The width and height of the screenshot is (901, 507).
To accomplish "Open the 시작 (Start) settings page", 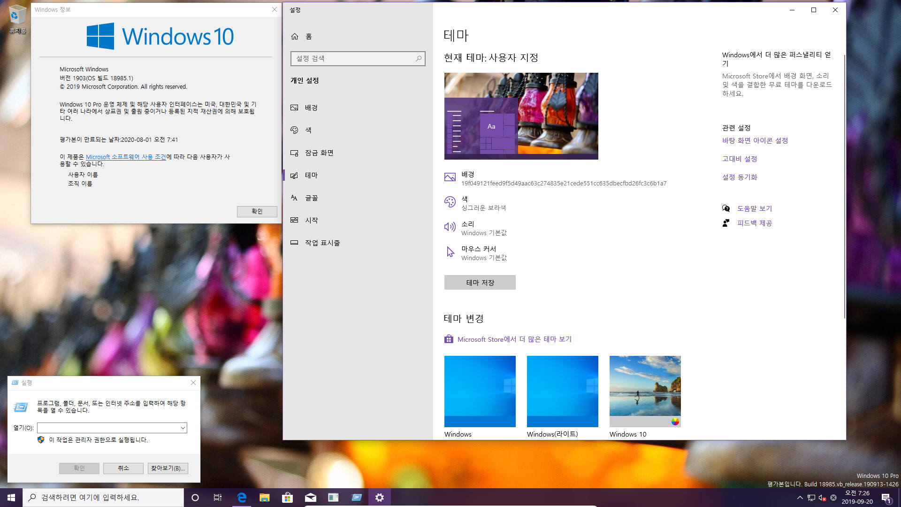I will 311,220.
